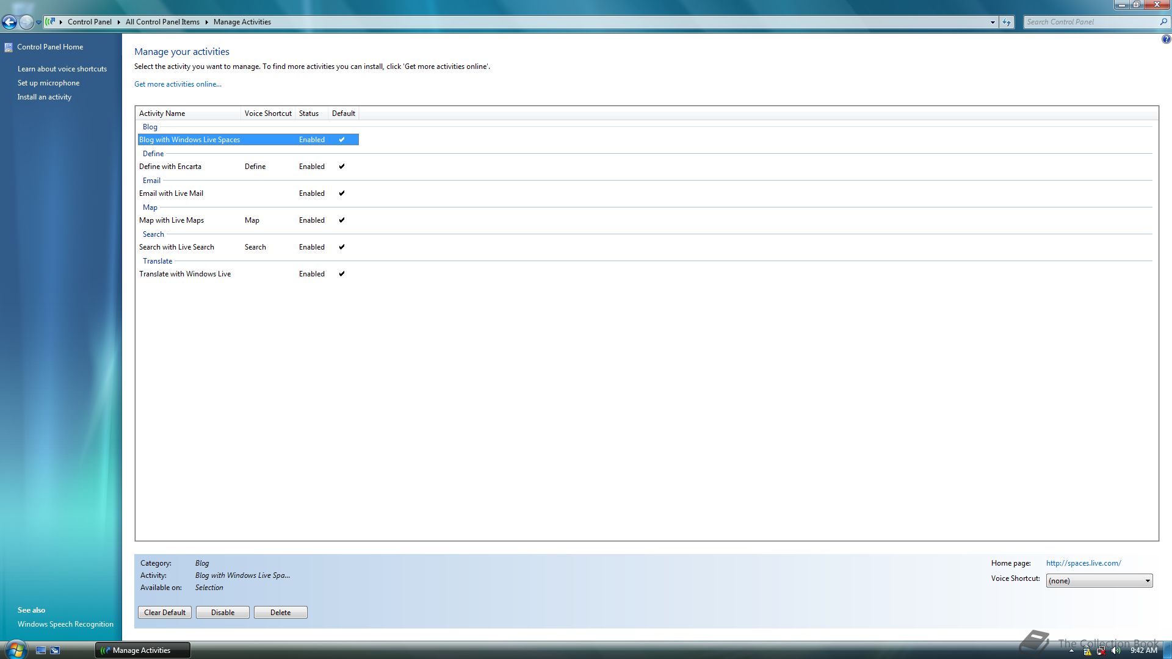Open the spaces.live.com home page link

[1083, 563]
